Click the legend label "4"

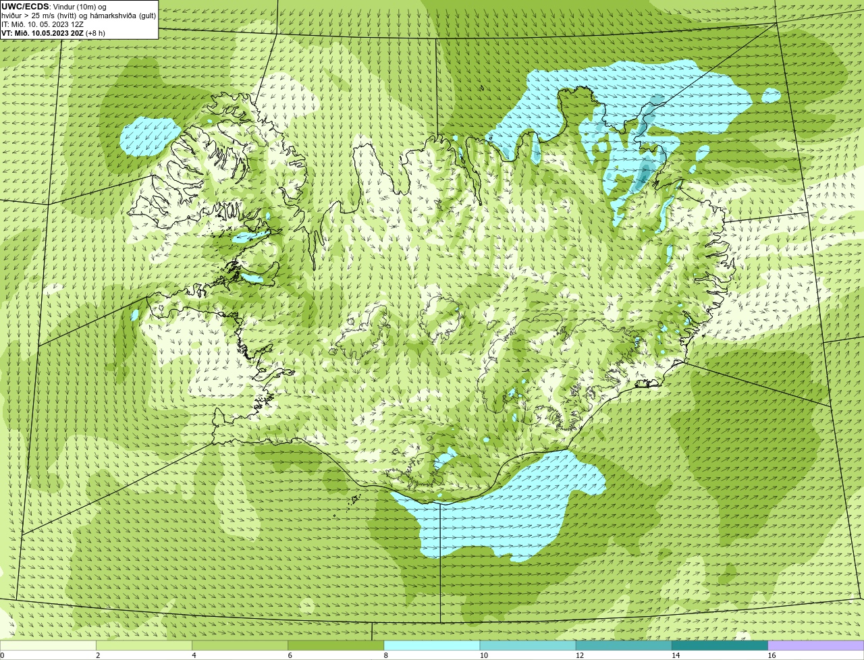pos(194,655)
